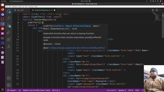Open the Edit menu
164x92 pixels.
pyautogui.click(x=10, y=6)
